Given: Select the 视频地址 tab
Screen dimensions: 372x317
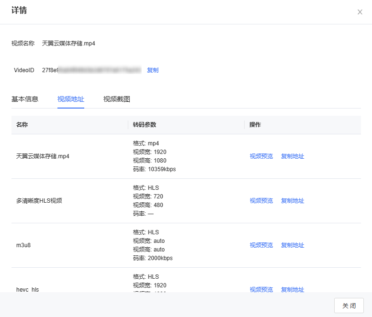Looking at the screenshot, I should tap(71, 99).
